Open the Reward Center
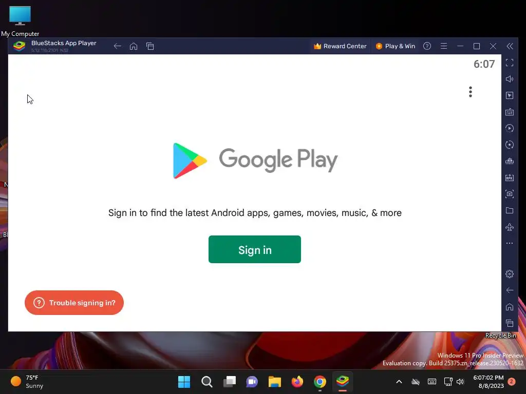Screen dimensions: 526x394 click(x=340, y=46)
